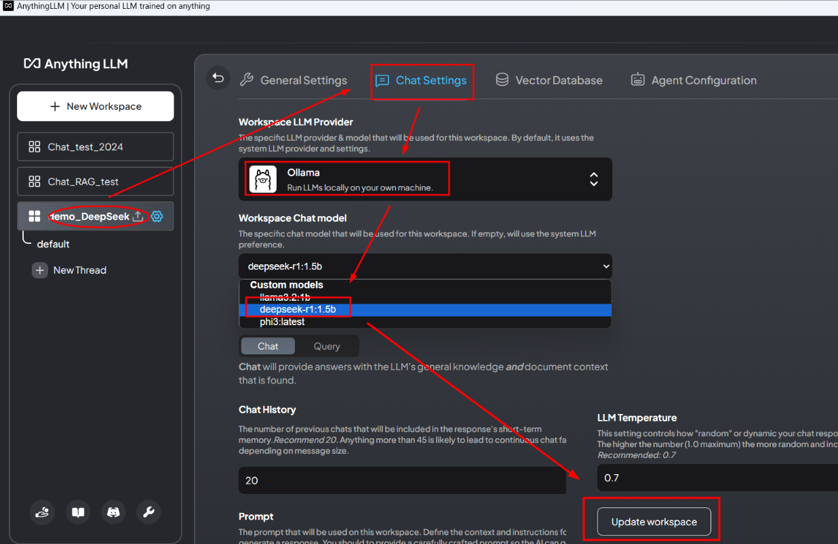Click the grid icon beside Chat_RAG_test
Viewport: 838px width, 544px height.
click(x=34, y=182)
